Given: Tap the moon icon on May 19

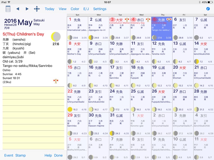Looking at the screenshot, I should pyautogui.click(x=154, y=86).
